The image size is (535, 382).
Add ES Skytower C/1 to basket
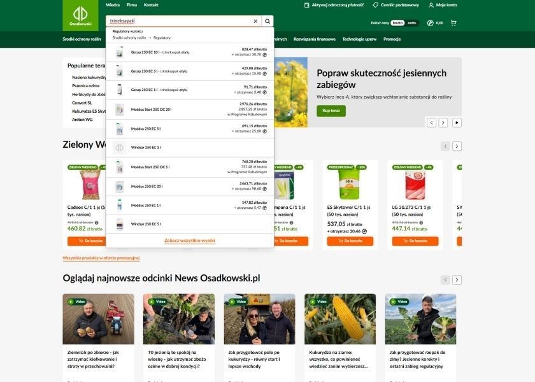(x=351, y=239)
